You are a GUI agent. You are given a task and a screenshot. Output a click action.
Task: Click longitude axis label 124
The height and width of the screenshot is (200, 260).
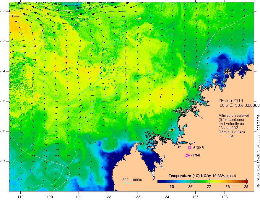point(166,197)
